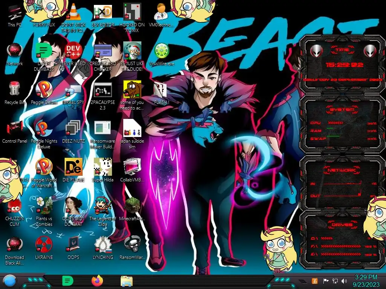Select the ISRAEL SPY shortcut
The height and width of the screenshot is (289, 386).
(74, 90)
